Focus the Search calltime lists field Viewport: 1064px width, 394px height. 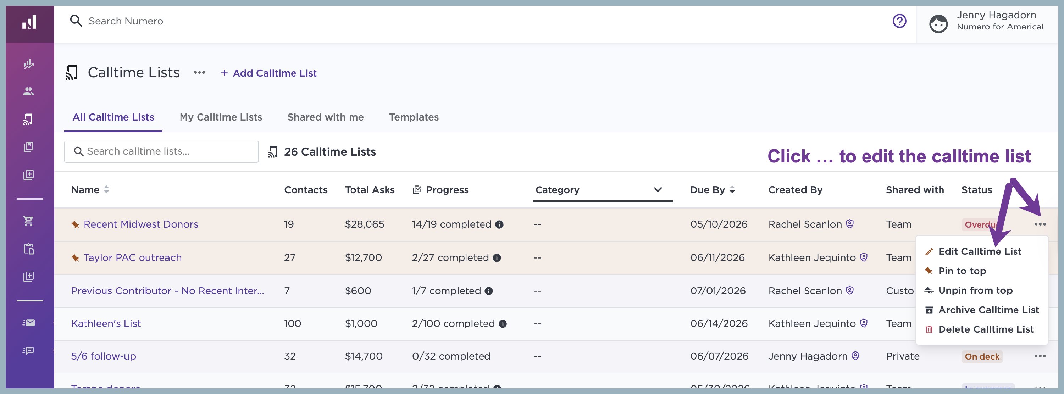coord(161,151)
